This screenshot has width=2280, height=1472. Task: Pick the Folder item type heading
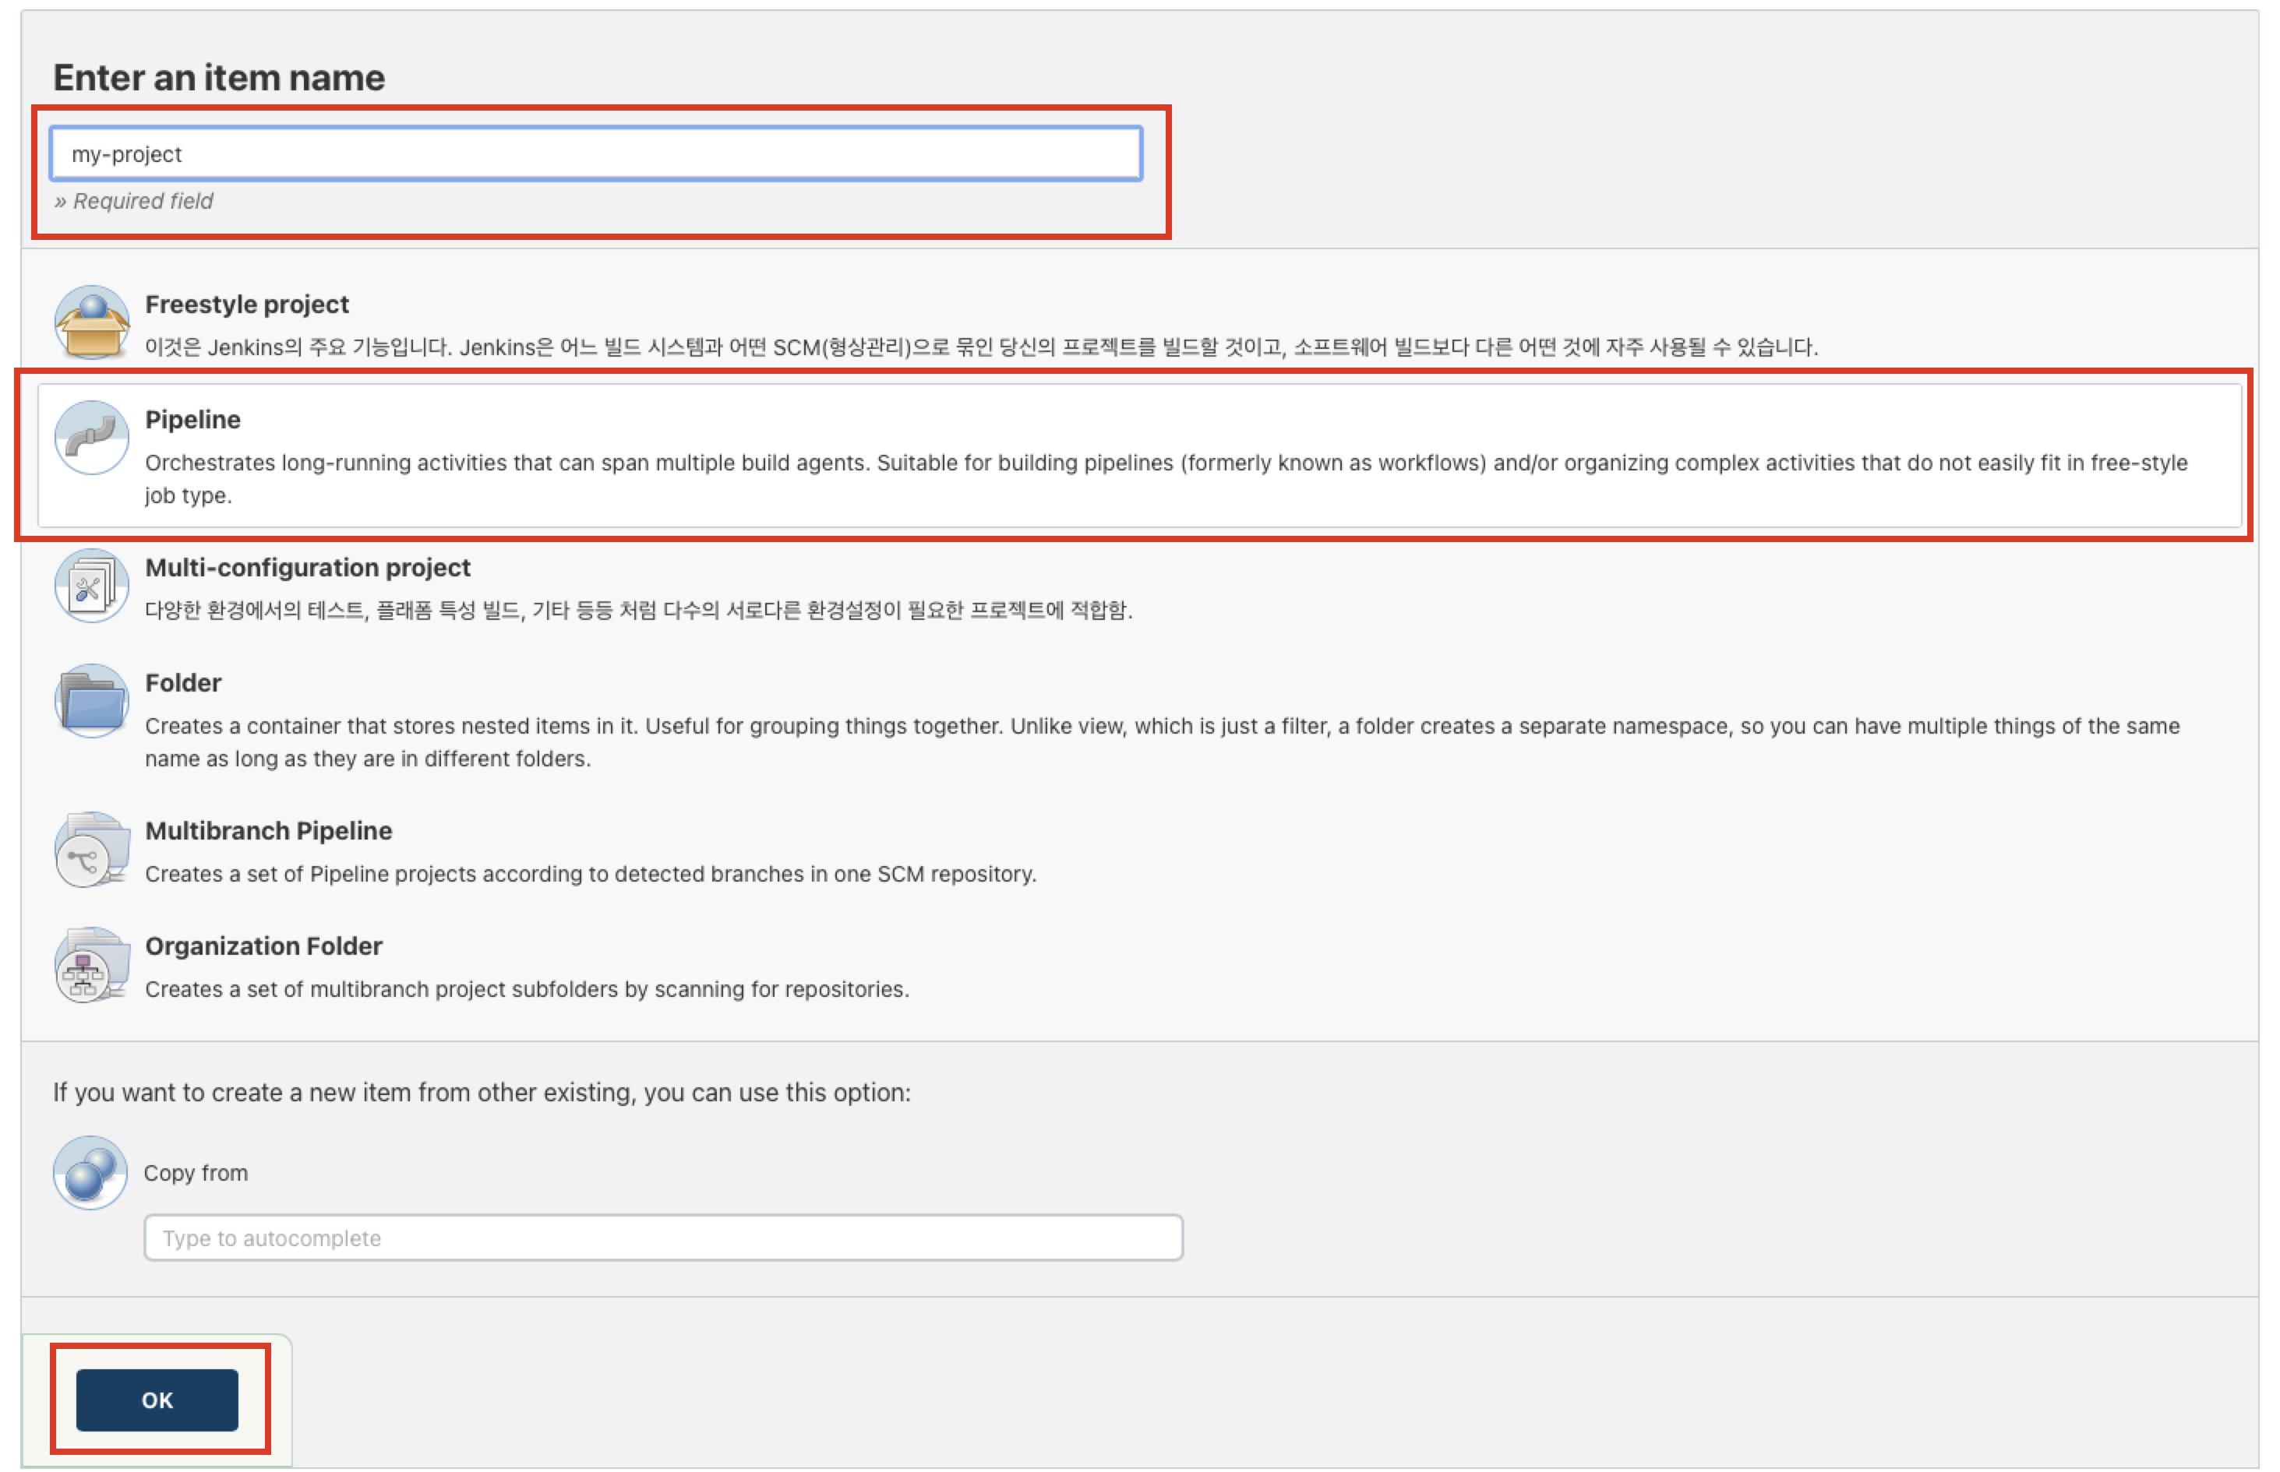pos(182,682)
